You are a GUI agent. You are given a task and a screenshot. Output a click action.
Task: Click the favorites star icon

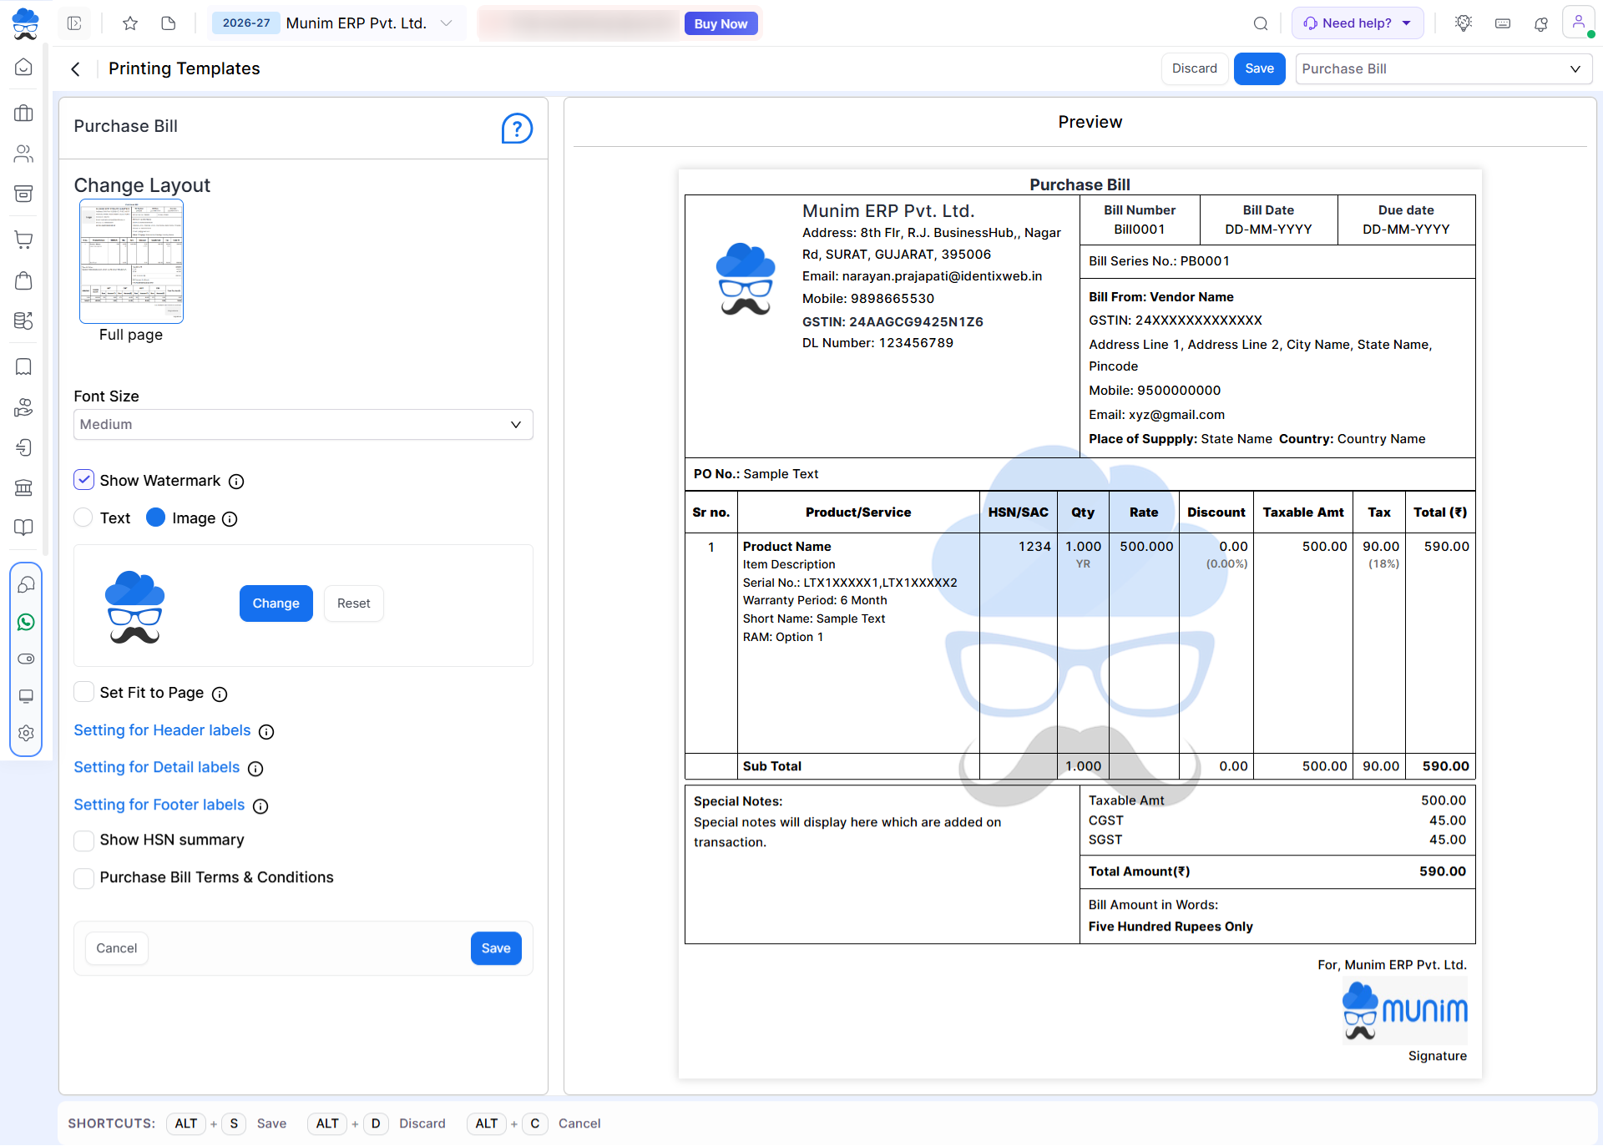click(x=130, y=23)
